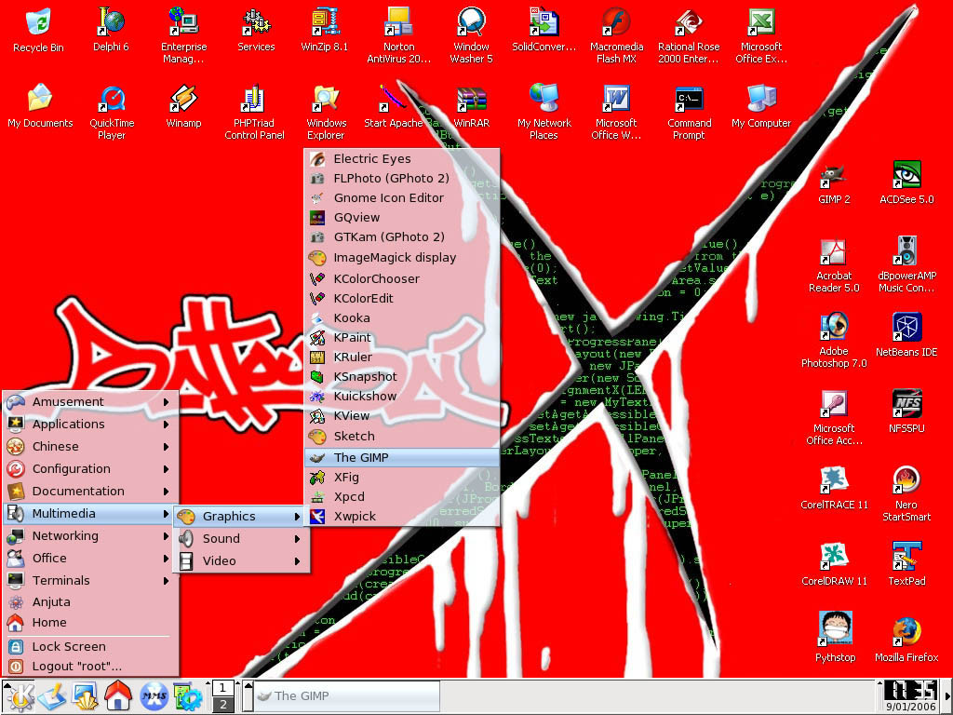Click the date 9/01/2006 in the panel clock
This screenshot has height=715, width=953.
pyautogui.click(x=910, y=708)
